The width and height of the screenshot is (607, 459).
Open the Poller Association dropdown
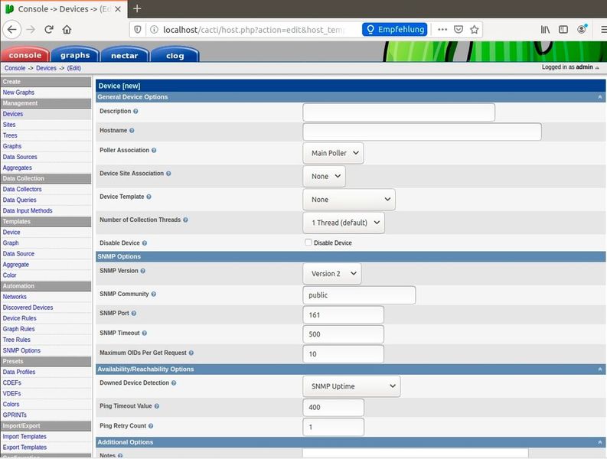click(x=333, y=153)
